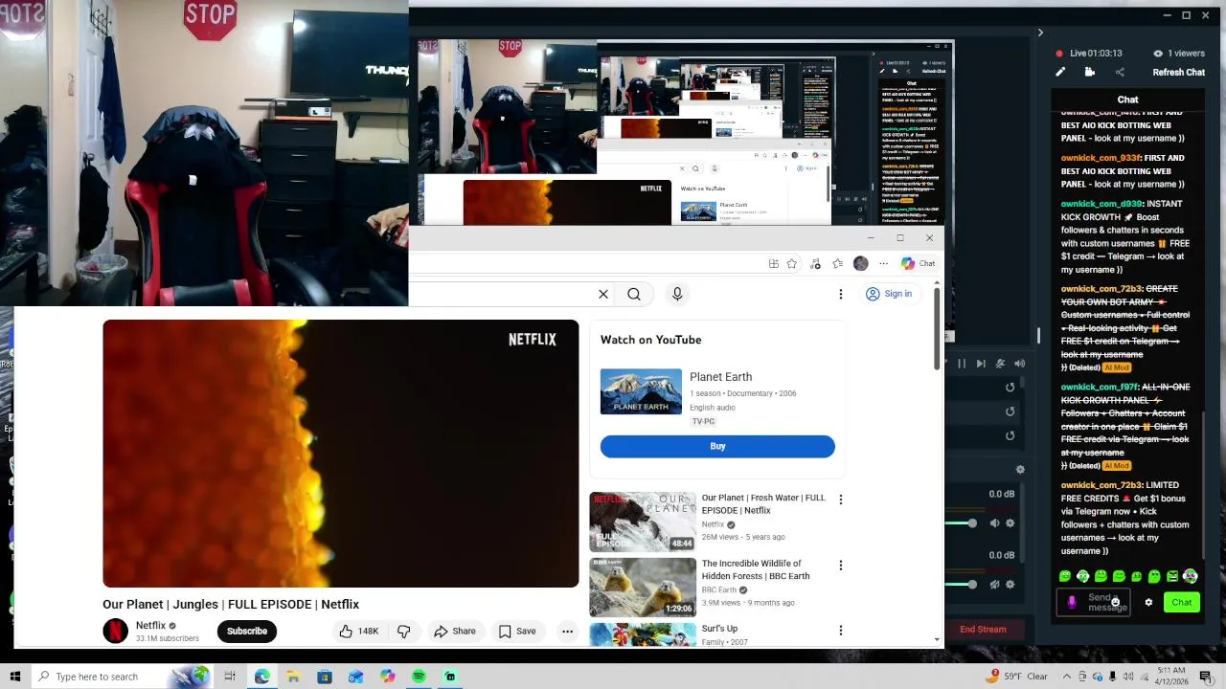Click the share stream icon
The image size is (1226, 689).
pyautogui.click(x=1120, y=72)
